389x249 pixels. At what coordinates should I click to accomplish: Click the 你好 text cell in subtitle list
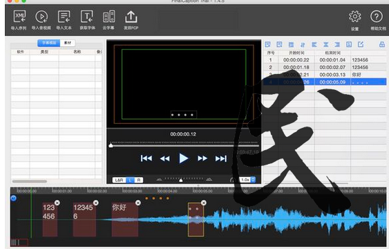pos(357,75)
